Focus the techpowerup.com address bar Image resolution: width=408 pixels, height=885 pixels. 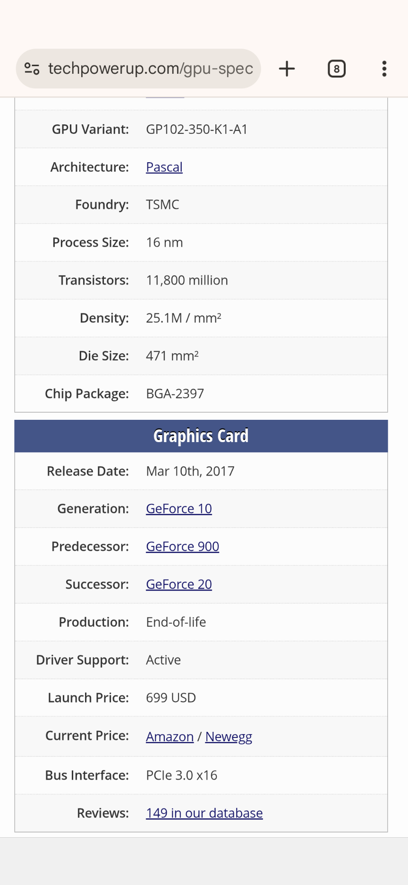tap(150, 69)
